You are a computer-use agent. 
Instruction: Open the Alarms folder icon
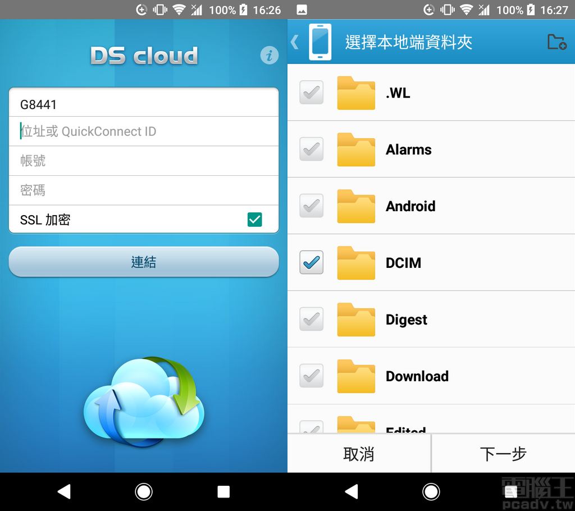356,149
